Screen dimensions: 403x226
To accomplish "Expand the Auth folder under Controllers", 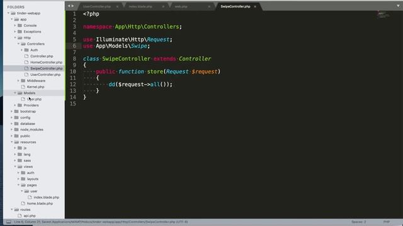I will pos(22,50).
